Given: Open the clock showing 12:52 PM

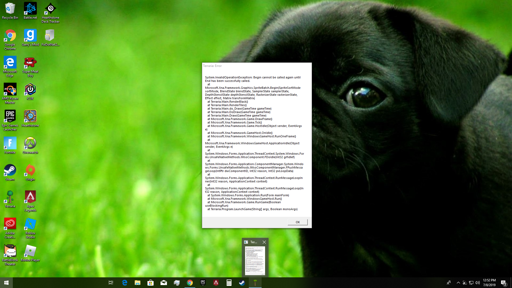Looking at the screenshot, I should click(x=489, y=283).
